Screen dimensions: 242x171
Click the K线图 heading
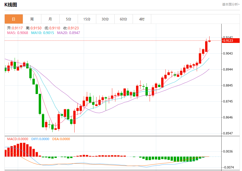11,5
